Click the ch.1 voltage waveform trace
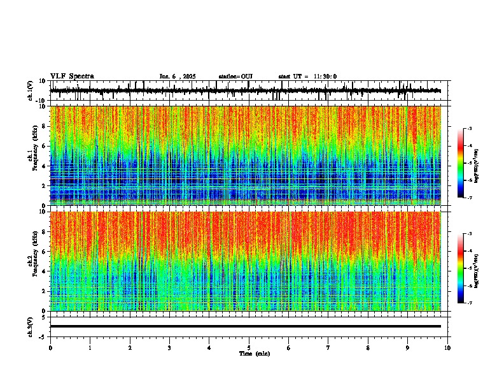This screenshot has width=504, height=390. click(246, 90)
